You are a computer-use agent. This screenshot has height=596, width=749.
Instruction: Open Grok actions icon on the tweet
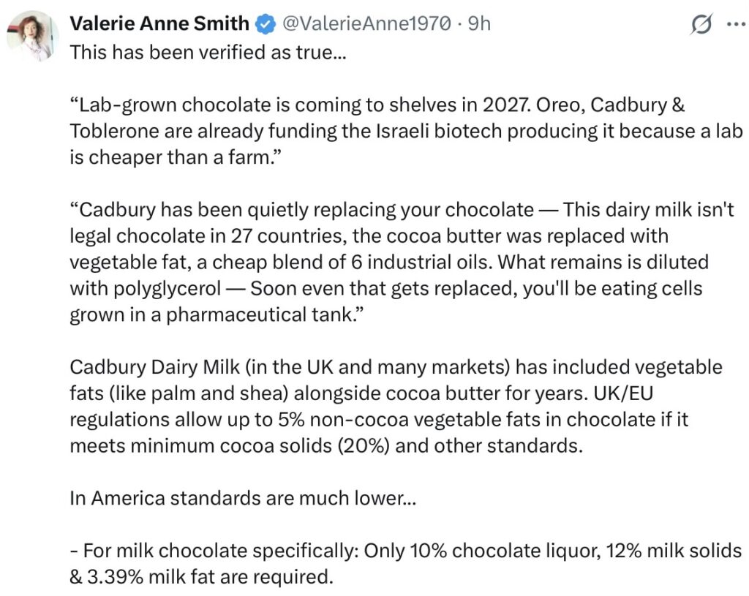coord(701,24)
